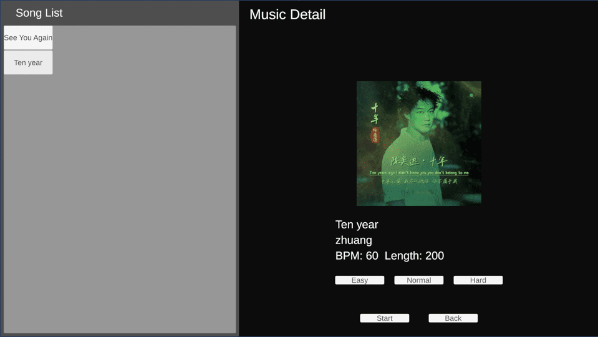Click the Length: 200 label
Screen dimensions: 598x337
point(414,256)
